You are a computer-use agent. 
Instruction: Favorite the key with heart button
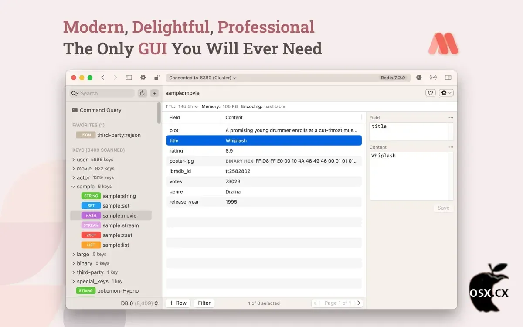pyautogui.click(x=431, y=93)
